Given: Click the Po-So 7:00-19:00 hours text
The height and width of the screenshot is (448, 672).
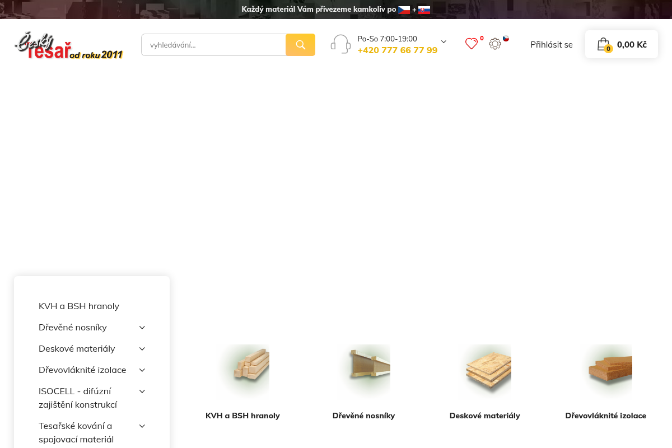Looking at the screenshot, I should (387, 39).
